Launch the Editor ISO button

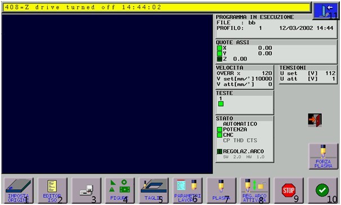pyautogui.click(x=52, y=190)
